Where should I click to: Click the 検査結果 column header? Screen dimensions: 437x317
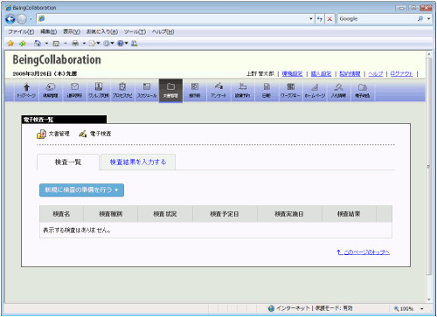click(x=349, y=214)
